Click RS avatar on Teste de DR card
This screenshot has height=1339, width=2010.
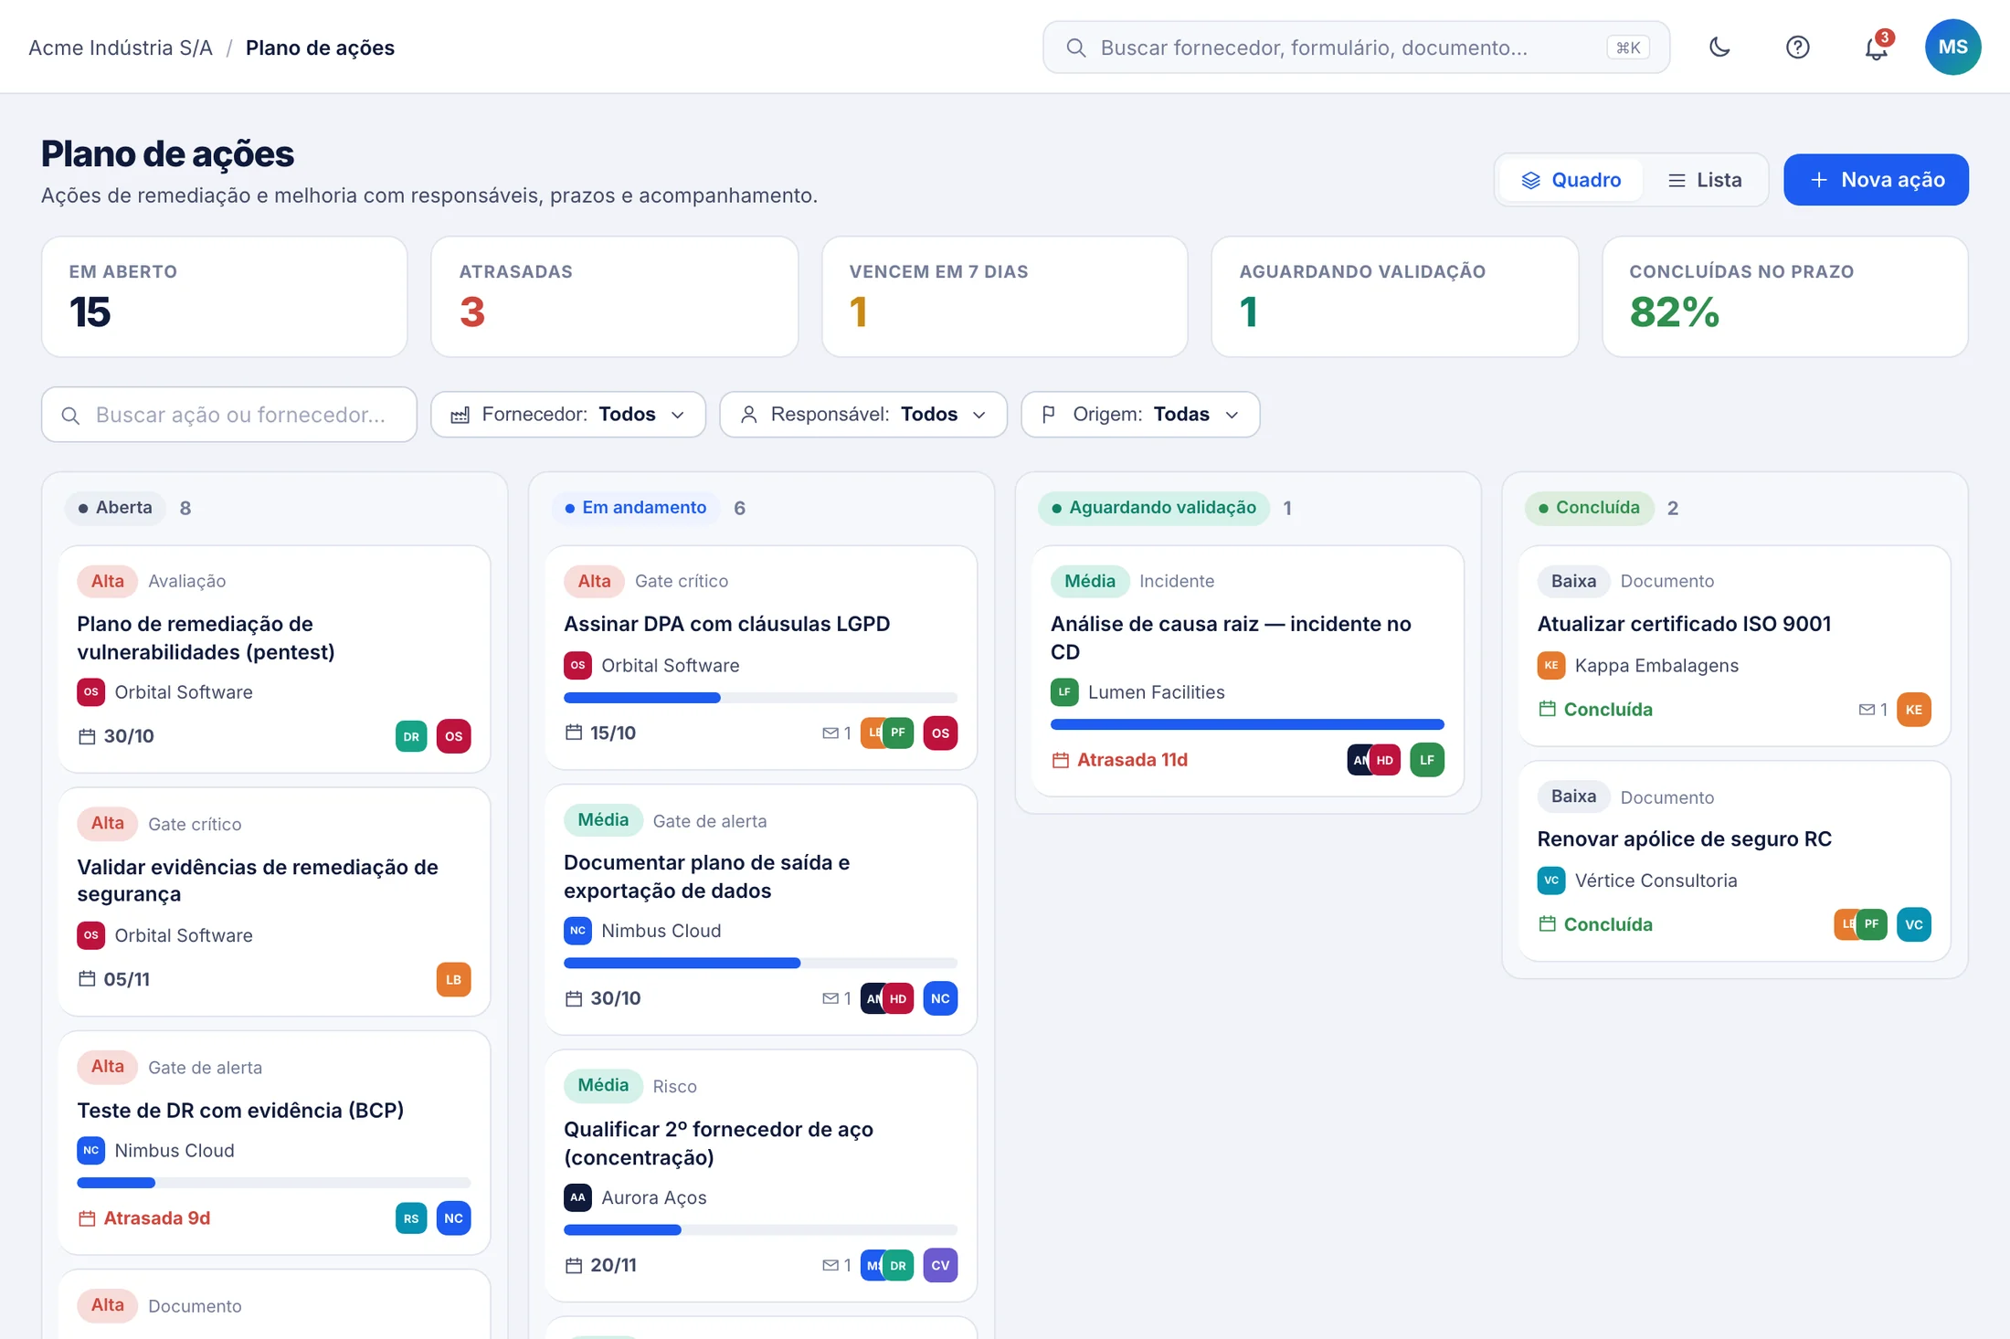(x=411, y=1218)
